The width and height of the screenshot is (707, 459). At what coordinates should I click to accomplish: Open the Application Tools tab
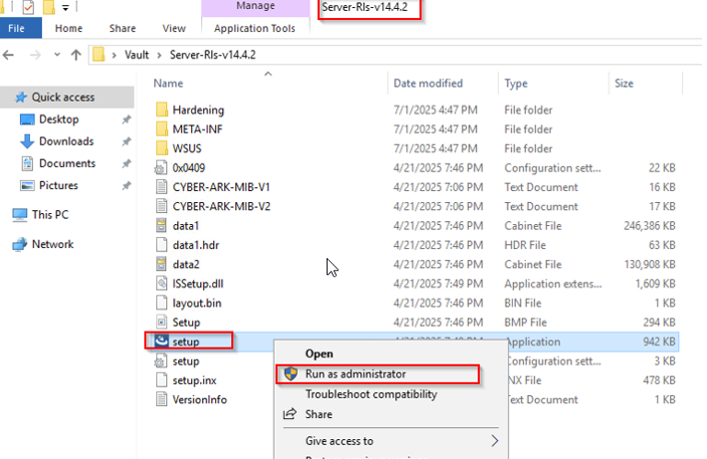tap(255, 29)
